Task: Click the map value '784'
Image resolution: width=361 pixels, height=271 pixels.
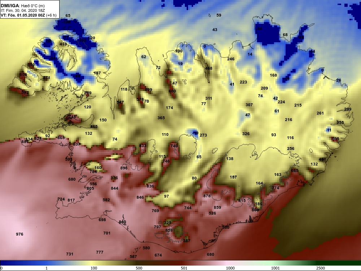Action: coord(93,171)
